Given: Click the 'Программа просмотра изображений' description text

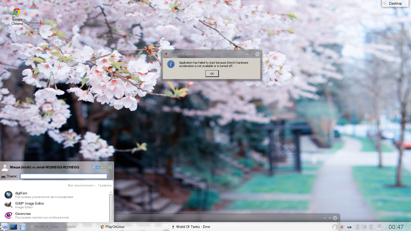Looking at the screenshot, I should [42, 218].
